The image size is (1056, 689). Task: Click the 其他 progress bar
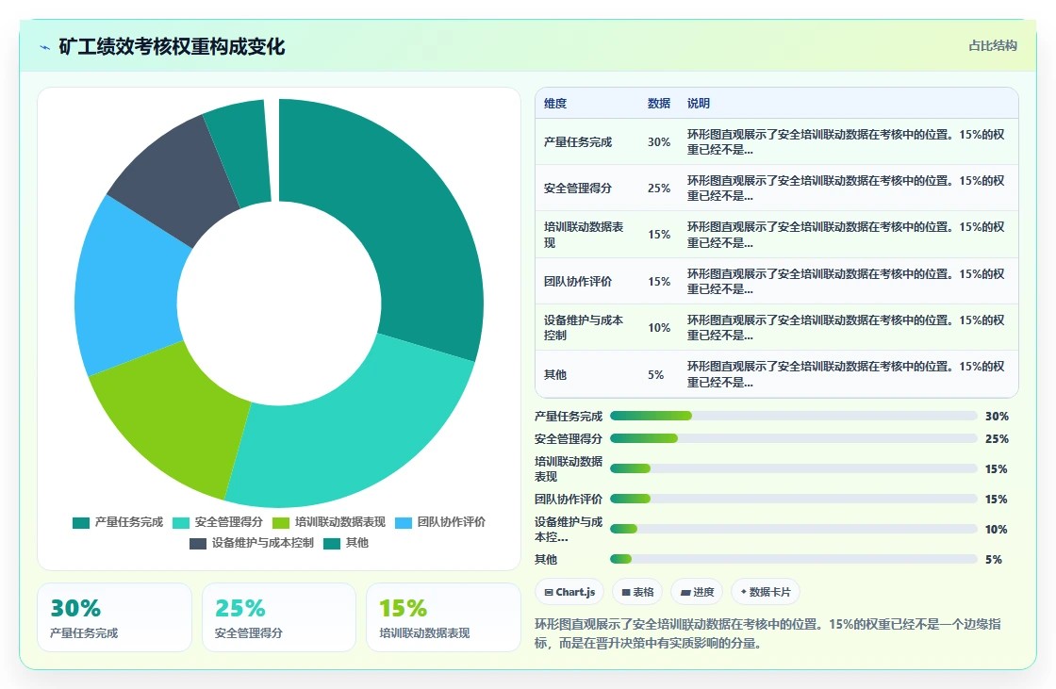(x=793, y=559)
